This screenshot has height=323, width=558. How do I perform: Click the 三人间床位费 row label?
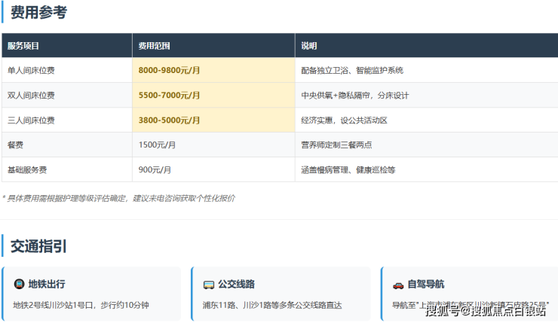pyautogui.click(x=31, y=120)
